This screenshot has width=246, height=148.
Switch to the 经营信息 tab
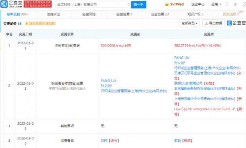125,14
